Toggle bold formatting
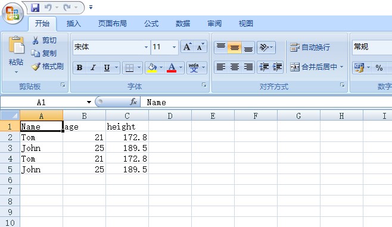392x227 pixels. 79,67
